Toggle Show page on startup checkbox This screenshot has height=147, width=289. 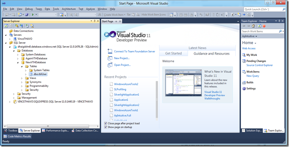click(106, 127)
